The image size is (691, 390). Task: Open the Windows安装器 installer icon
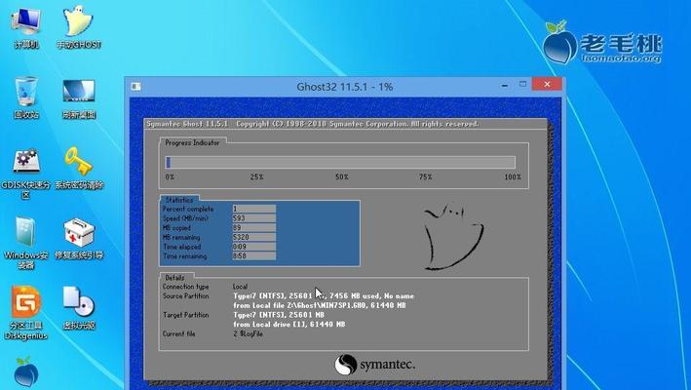[x=26, y=243]
